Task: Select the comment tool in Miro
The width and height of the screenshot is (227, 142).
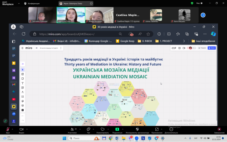Action: pos(23,106)
